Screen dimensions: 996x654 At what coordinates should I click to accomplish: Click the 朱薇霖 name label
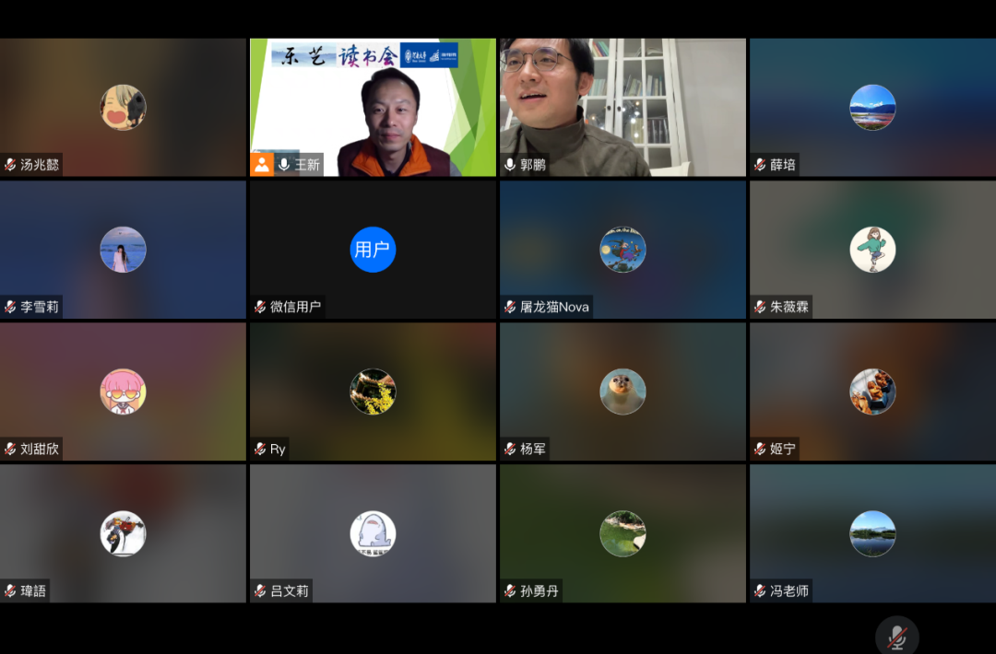coord(789,307)
